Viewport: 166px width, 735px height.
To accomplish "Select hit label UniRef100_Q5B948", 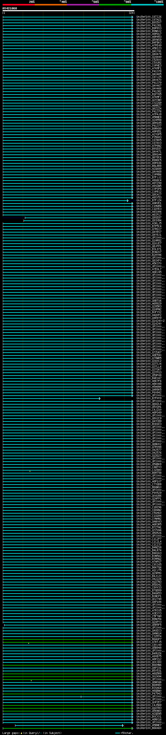I will [x=149, y=648].
